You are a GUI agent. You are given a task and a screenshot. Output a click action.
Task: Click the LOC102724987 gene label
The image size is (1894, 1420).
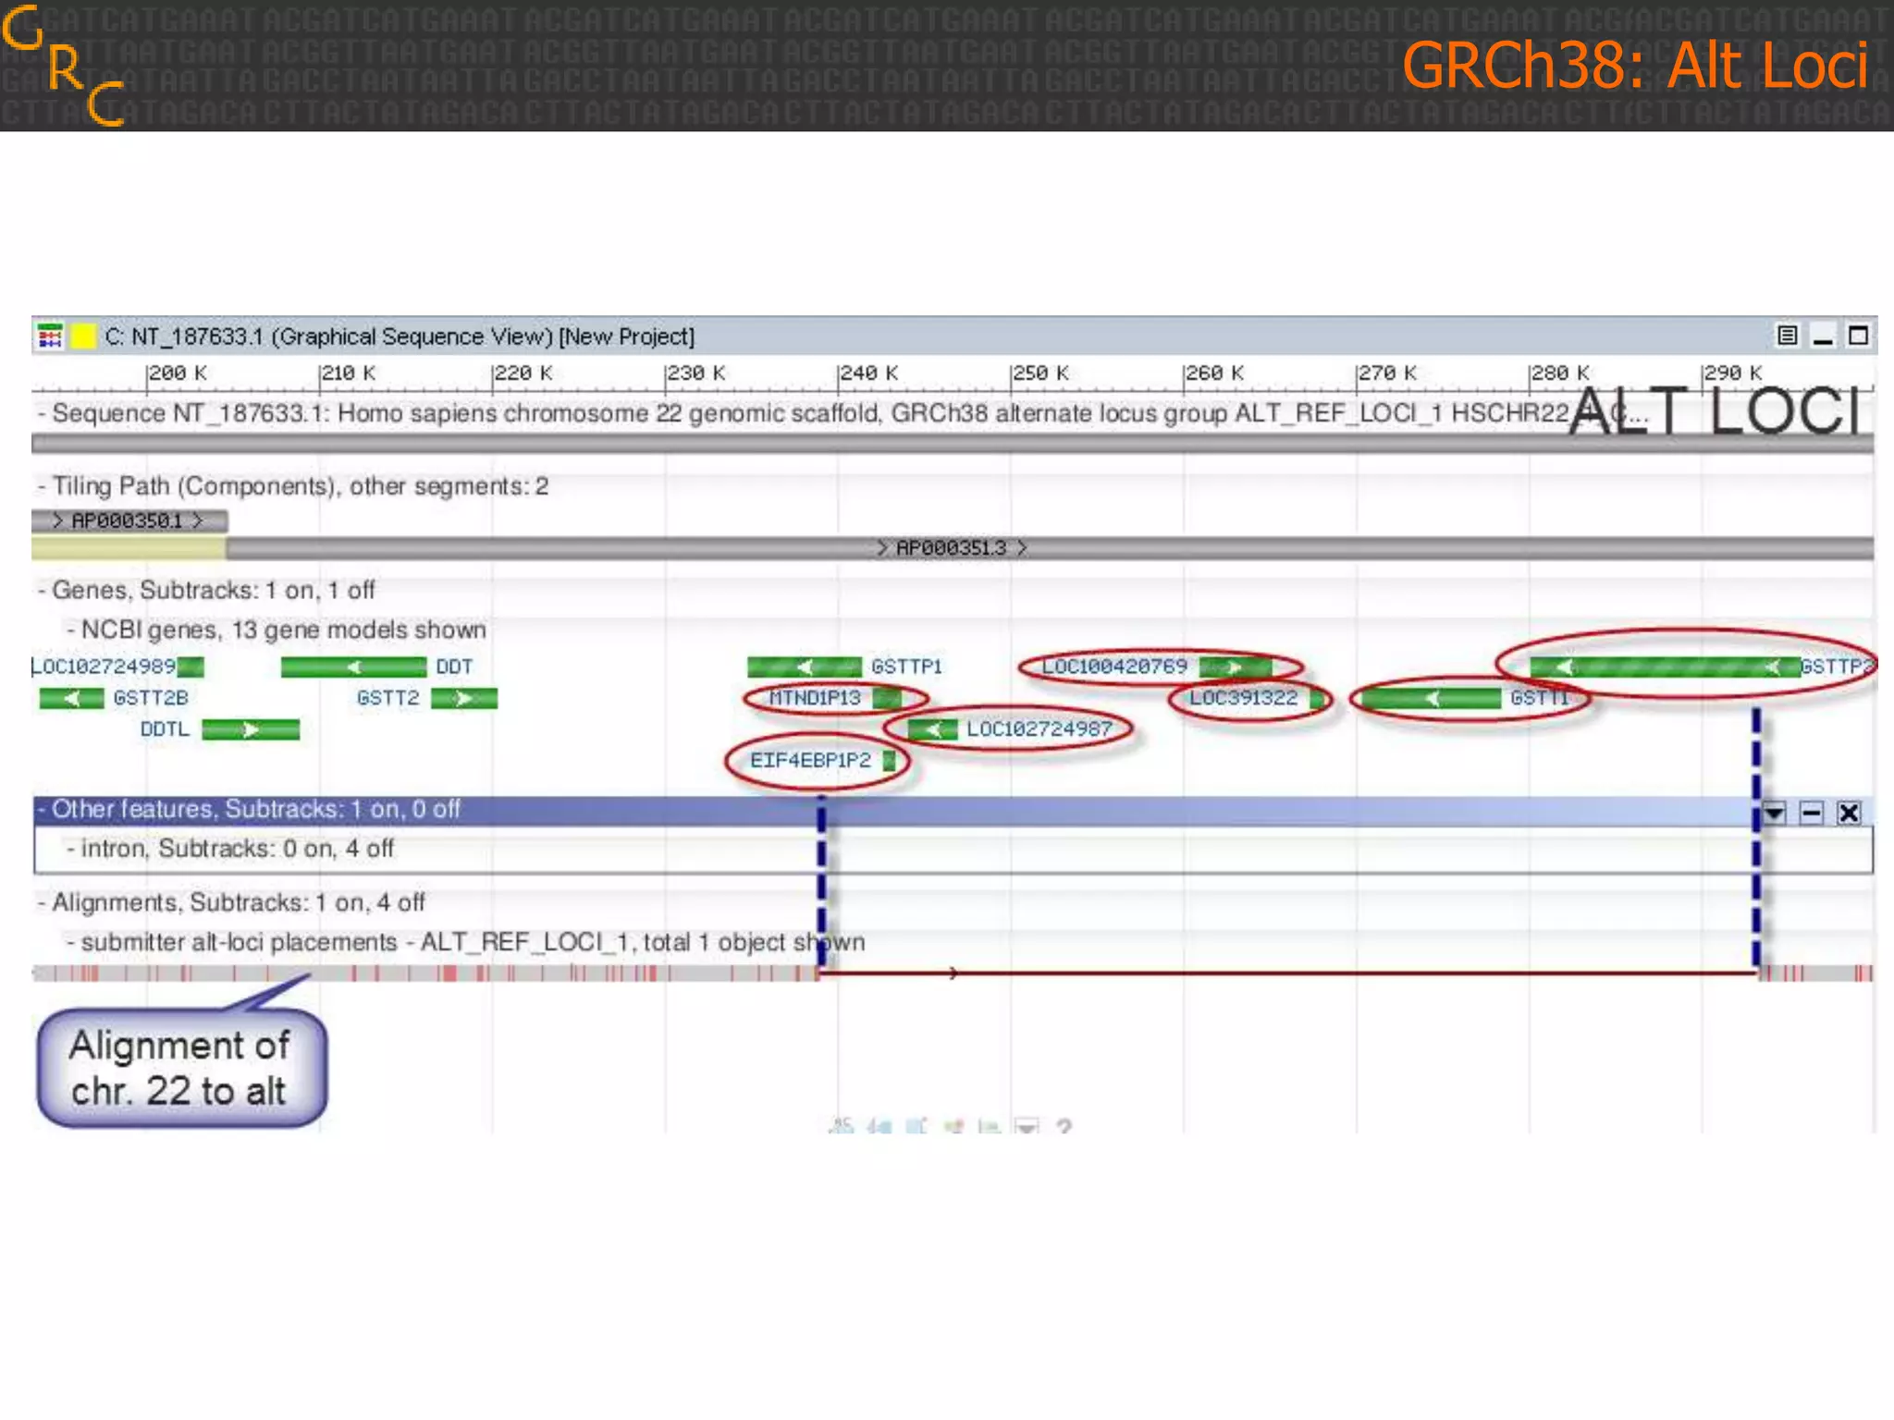point(1039,729)
